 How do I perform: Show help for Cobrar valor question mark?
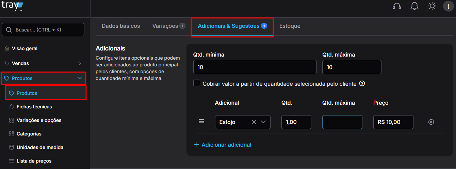[x=362, y=83]
